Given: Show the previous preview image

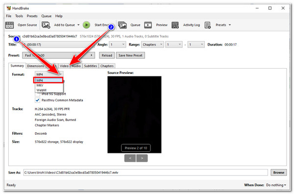Looking at the screenshot, I should pyautogui.click(x=130, y=158).
